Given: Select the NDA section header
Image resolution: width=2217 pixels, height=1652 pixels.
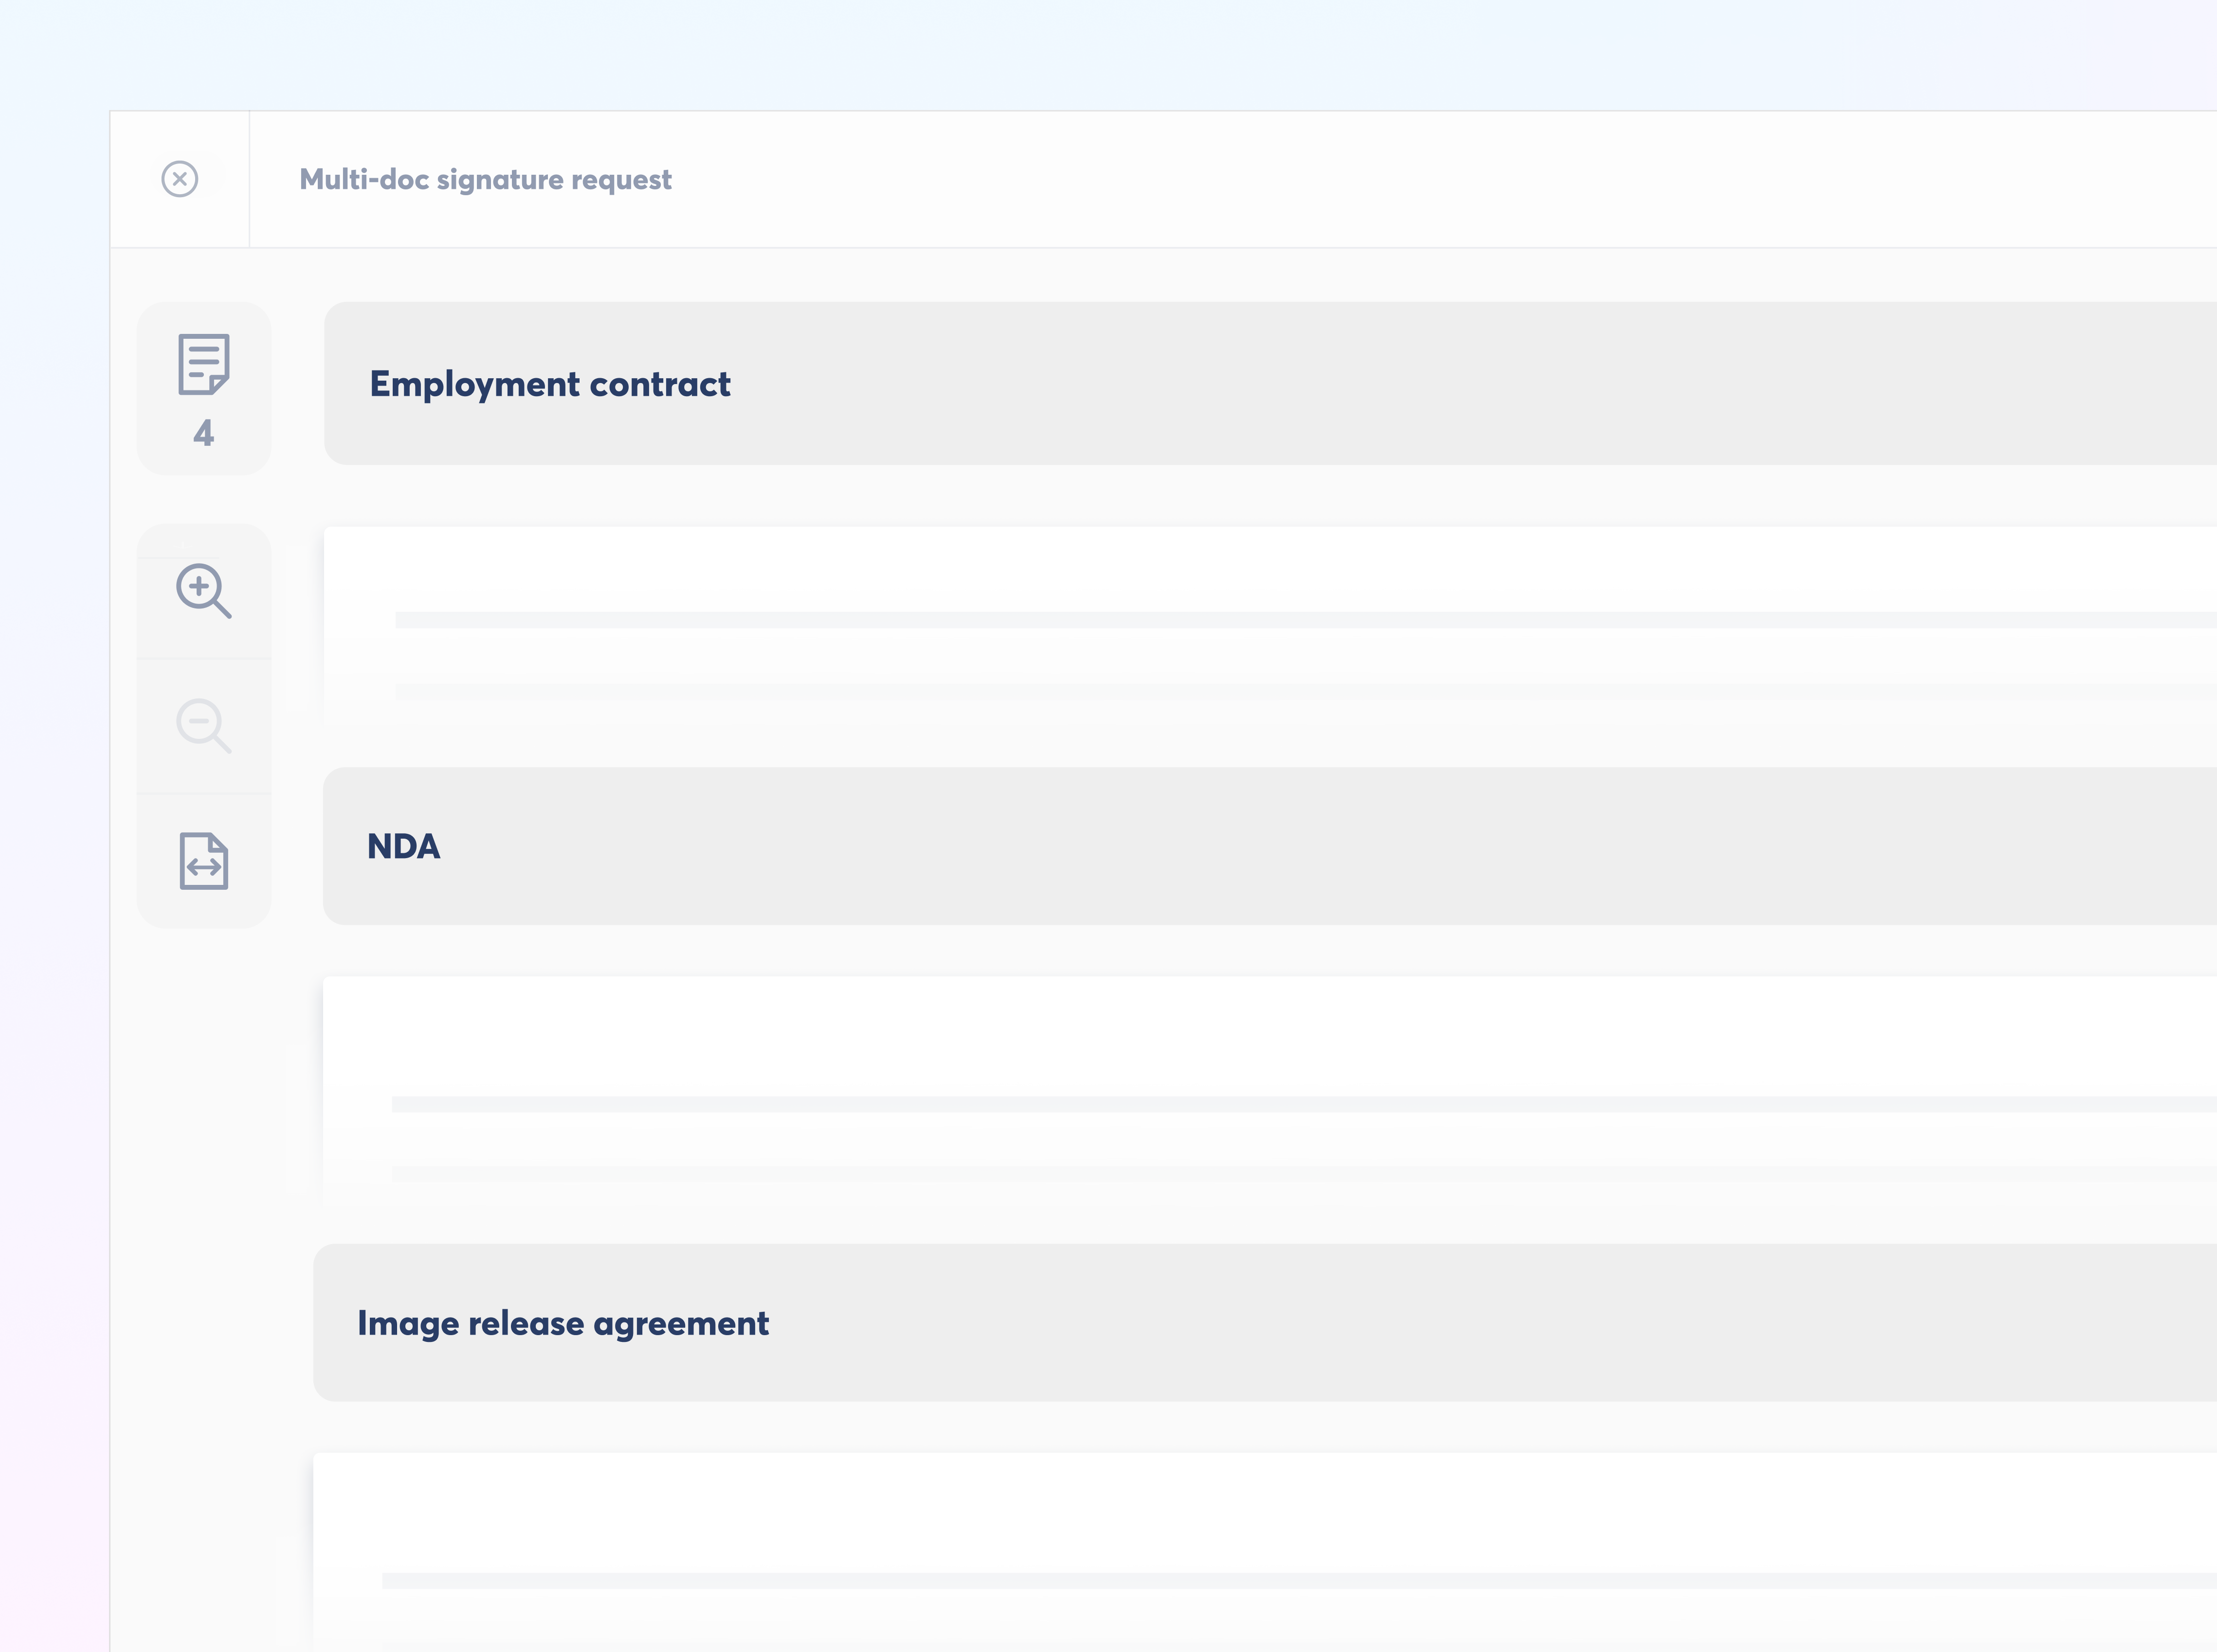Looking at the screenshot, I should coord(1270,846).
